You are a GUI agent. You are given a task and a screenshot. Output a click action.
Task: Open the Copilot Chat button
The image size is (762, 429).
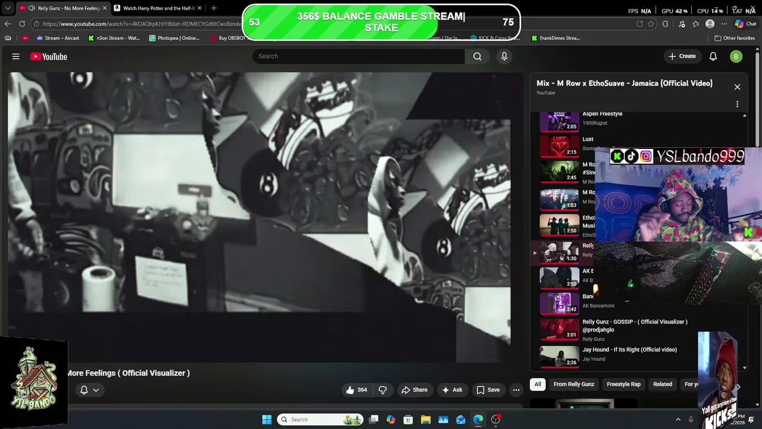[747, 24]
